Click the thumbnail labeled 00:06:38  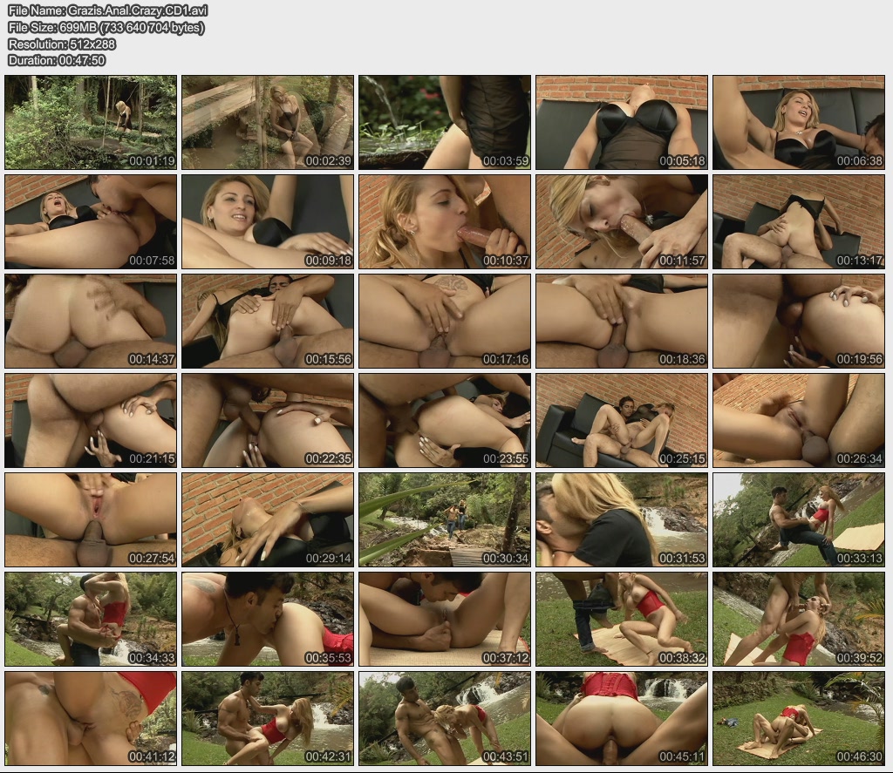[799, 122]
